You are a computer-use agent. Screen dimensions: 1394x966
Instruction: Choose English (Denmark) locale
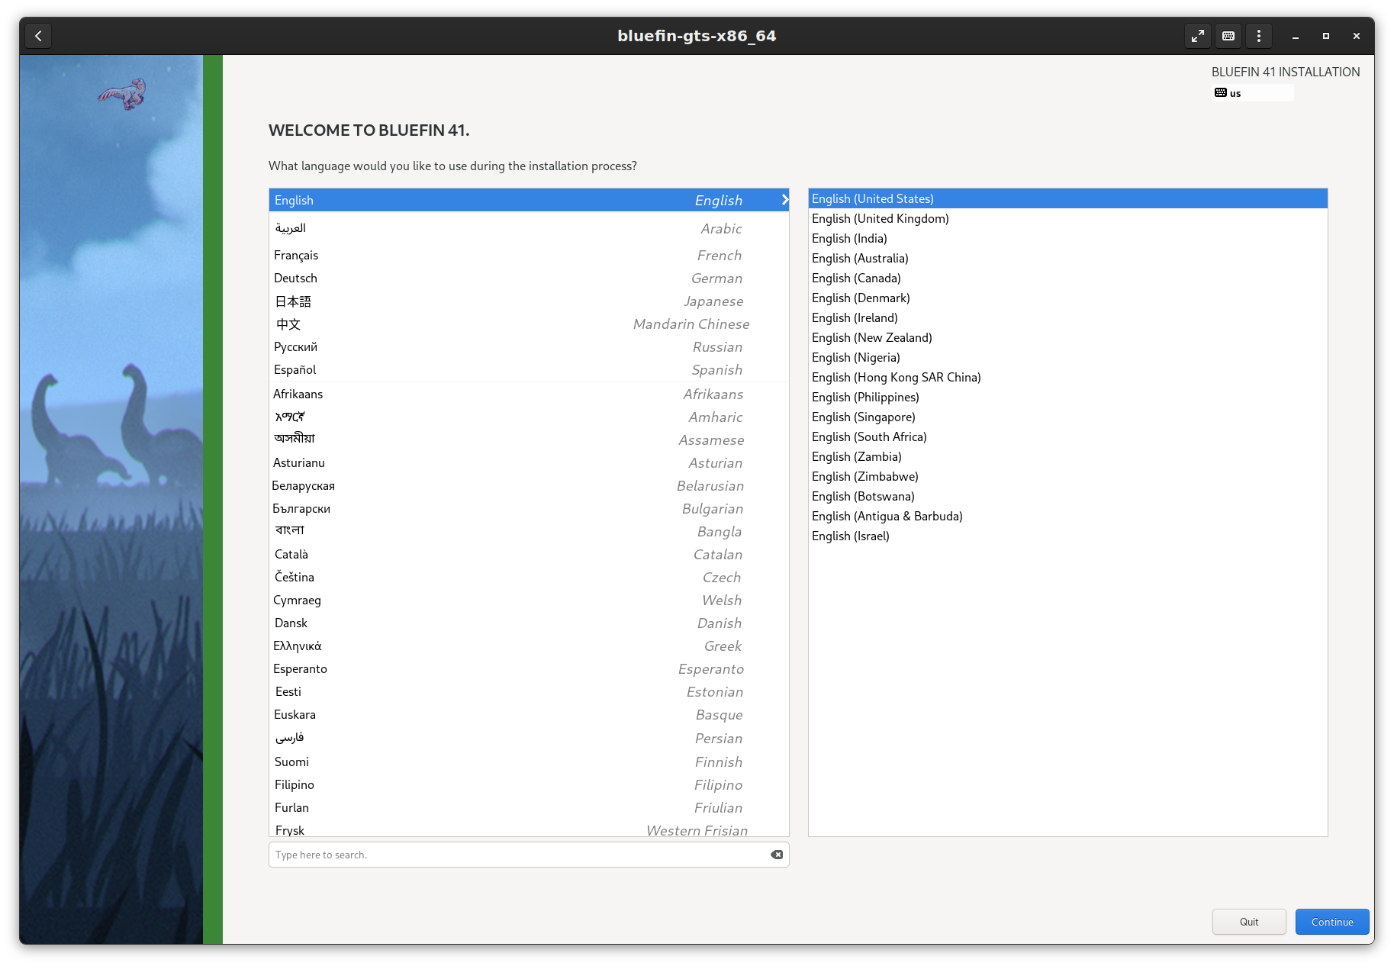[x=1067, y=298]
